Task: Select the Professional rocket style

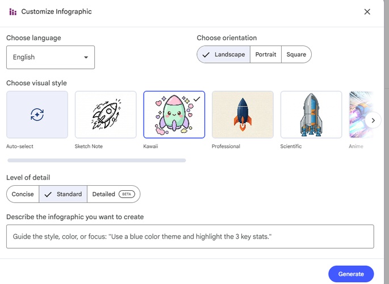Action: [x=242, y=115]
